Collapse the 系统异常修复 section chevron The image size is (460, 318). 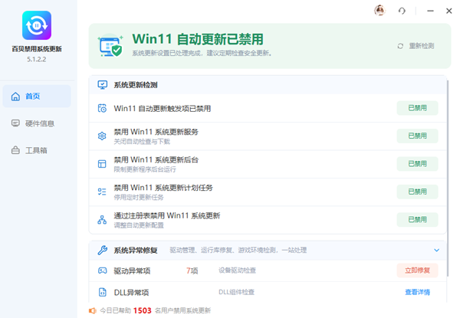coord(436,251)
